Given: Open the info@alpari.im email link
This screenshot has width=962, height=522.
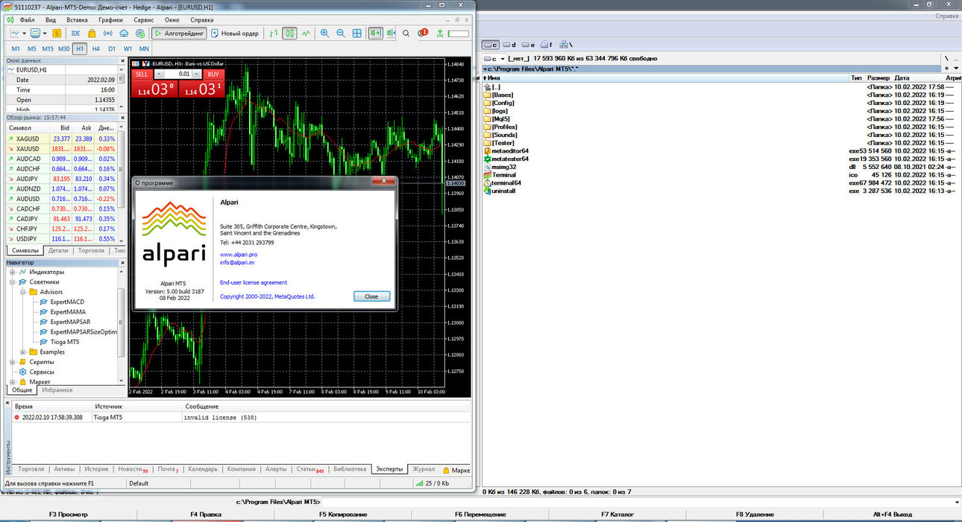Looking at the screenshot, I should 238,262.
